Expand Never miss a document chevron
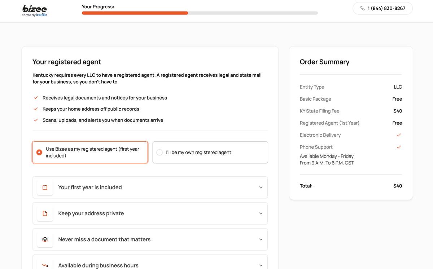This screenshot has height=269, width=433. point(261,239)
